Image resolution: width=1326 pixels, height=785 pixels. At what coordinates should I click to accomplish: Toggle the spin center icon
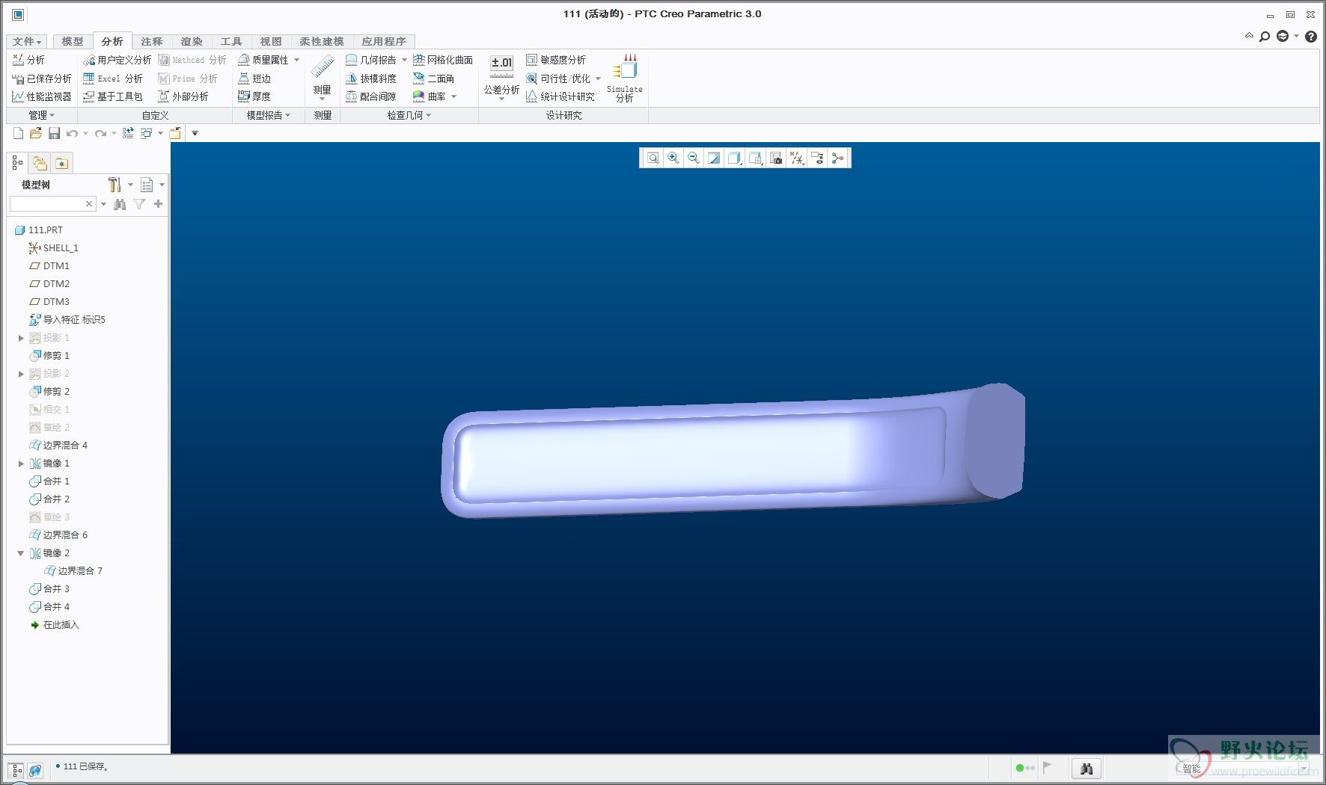click(837, 158)
